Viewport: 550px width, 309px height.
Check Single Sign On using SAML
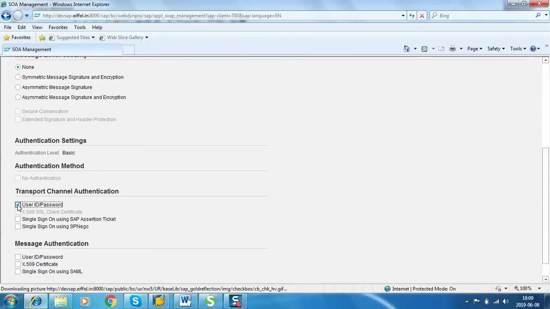[x=18, y=272]
